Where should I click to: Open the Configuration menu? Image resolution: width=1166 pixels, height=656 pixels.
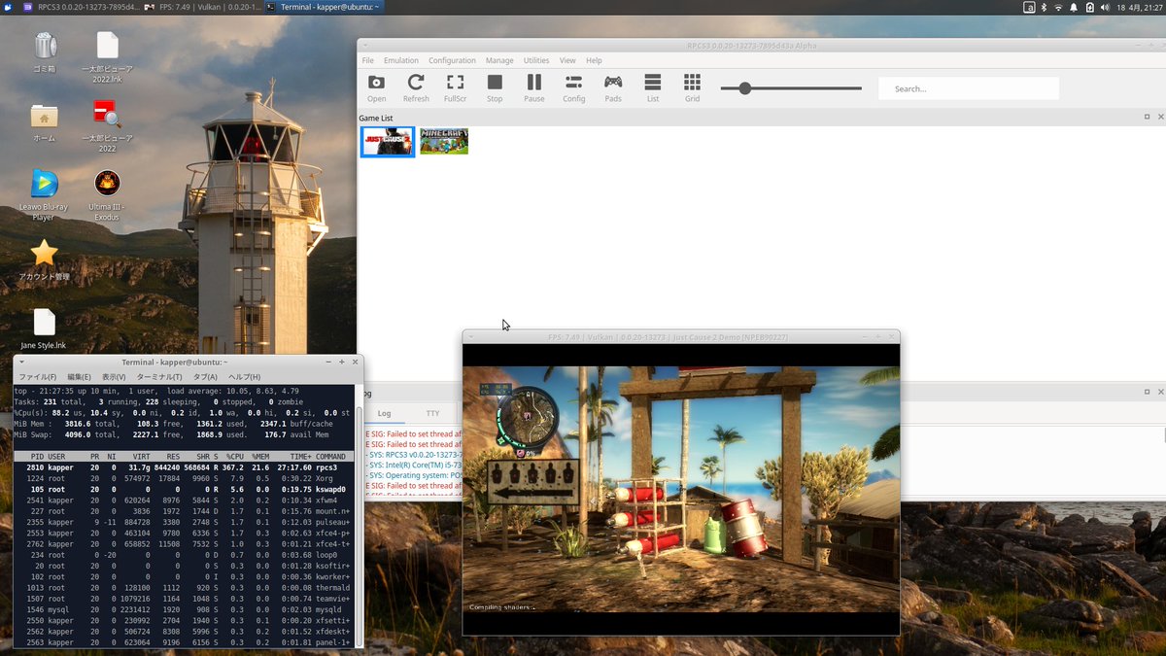[452, 60]
